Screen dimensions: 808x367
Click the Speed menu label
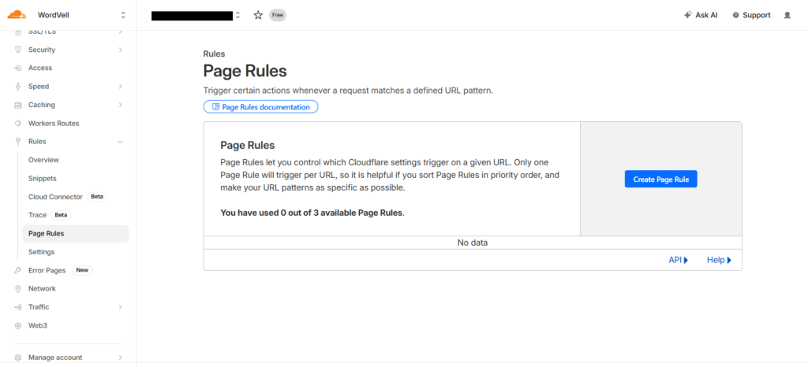pyautogui.click(x=39, y=87)
